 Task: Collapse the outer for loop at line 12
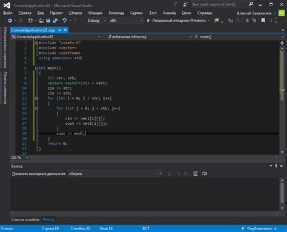coord(36,99)
